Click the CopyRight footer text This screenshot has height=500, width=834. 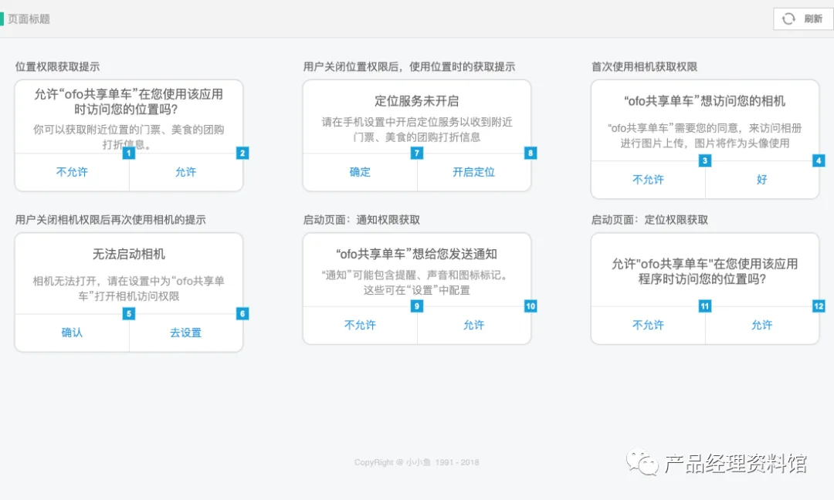tap(416, 462)
